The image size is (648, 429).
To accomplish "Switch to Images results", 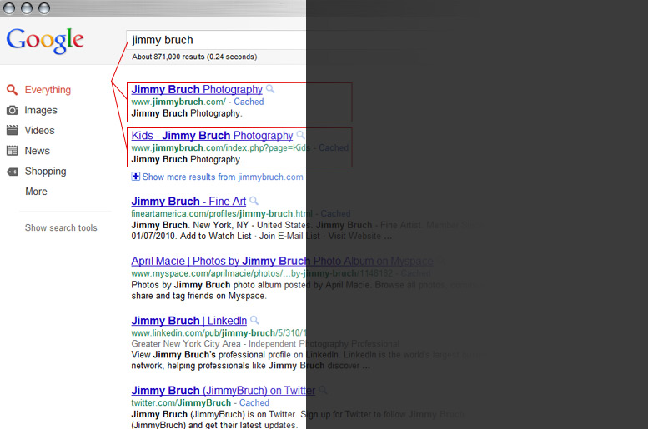I will 41,110.
